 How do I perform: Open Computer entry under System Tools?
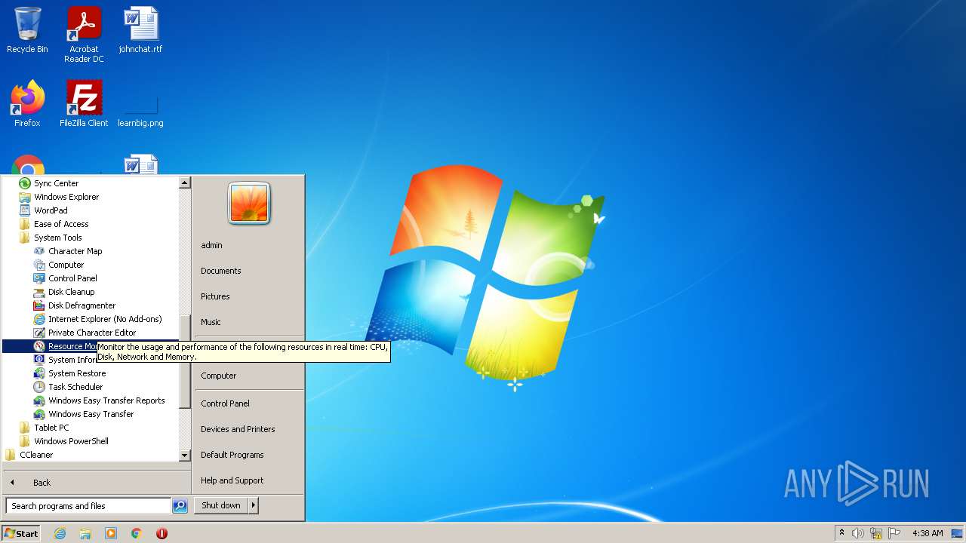(66, 265)
